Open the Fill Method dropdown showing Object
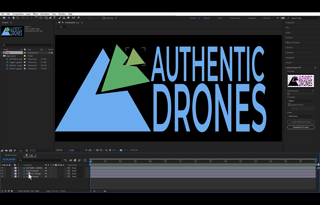The height and width of the screenshot is (205, 320). [x=301, y=101]
